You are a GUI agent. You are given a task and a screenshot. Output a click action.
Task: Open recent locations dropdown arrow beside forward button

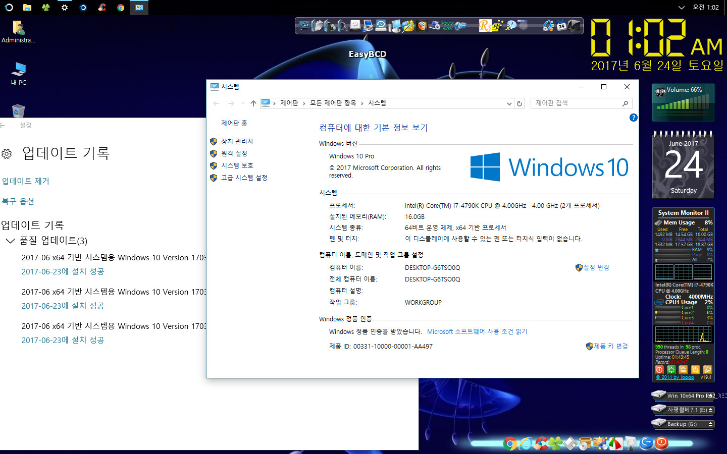pyautogui.click(x=243, y=103)
